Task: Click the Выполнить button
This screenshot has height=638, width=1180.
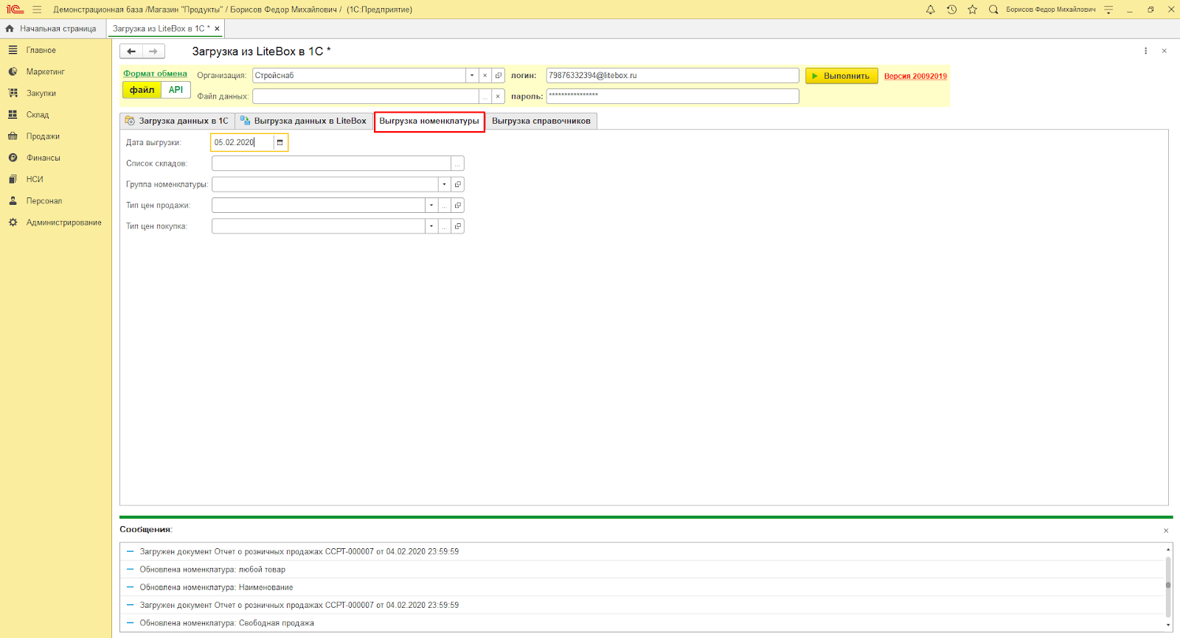Action: point(841,76)
